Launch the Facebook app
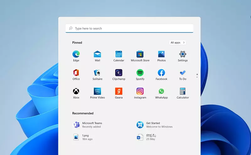 161,73
